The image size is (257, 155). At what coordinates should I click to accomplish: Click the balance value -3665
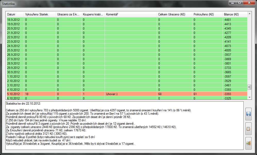[227, 72]
